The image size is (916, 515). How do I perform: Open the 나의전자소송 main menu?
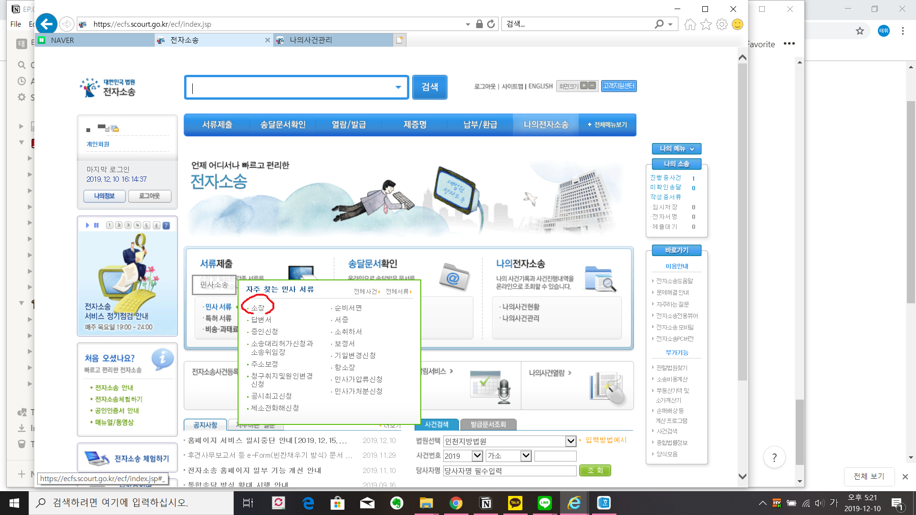pyautogui.click(x=546, y=124)
